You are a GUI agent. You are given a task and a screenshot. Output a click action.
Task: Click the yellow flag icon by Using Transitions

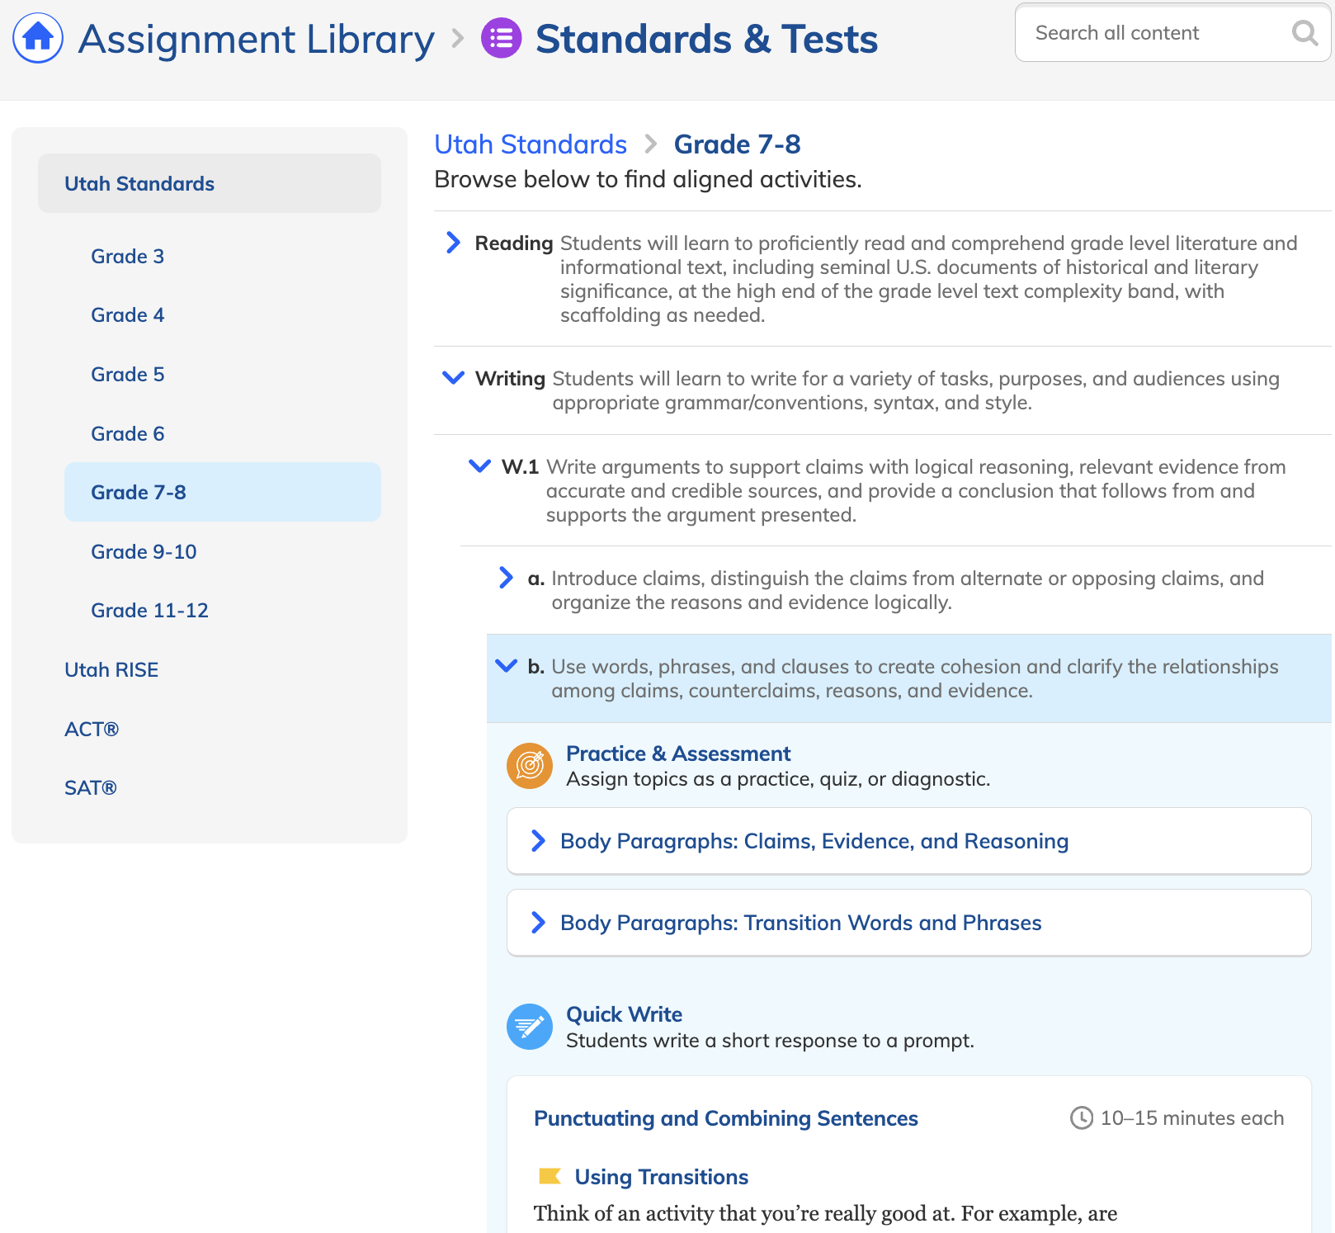coord(550,1176)
